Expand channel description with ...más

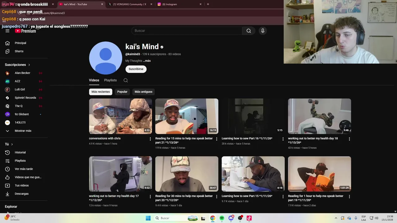click(147, 61)
